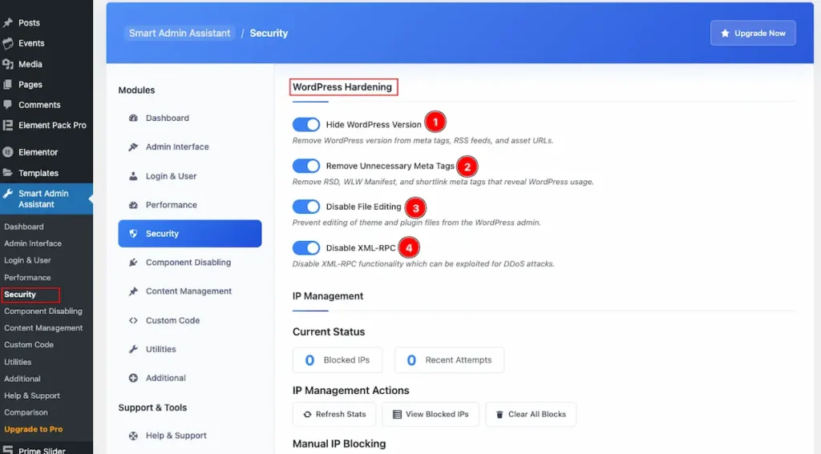The width and height of the screenshot is (821, 454).
Task: Click Smart Admin Assistant breadcrumb link
Action: (180, 33)
